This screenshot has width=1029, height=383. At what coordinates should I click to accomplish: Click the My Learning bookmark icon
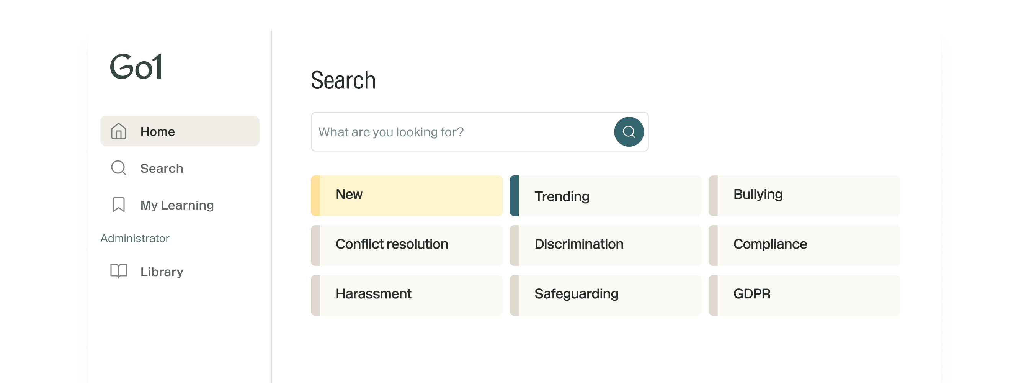coord(119,205)
